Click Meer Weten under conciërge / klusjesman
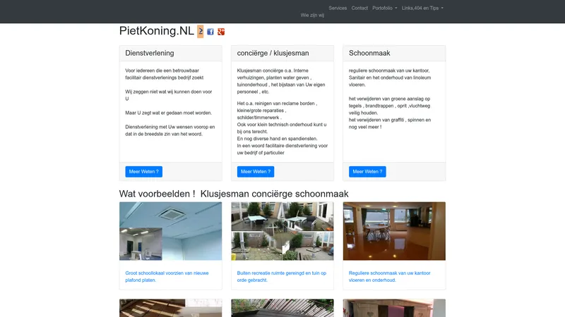Screen dimensions: 565x317 coord(256,171)
